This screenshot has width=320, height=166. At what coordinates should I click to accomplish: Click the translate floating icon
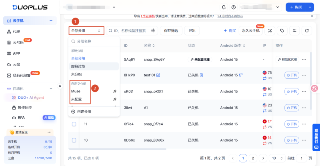coord(314,88)
